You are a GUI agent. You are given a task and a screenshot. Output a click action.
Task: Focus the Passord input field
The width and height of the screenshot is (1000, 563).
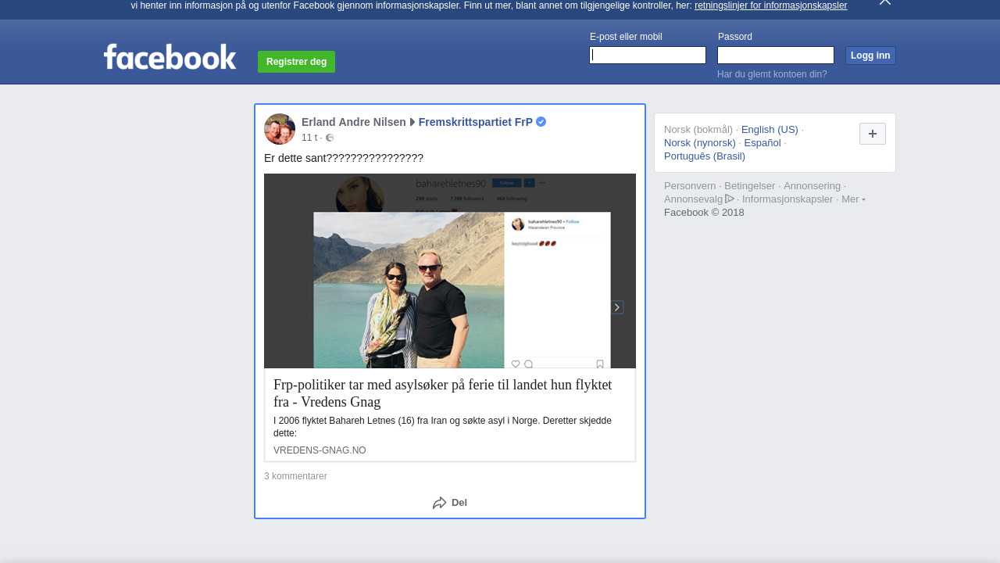click(x=776, y=55)
